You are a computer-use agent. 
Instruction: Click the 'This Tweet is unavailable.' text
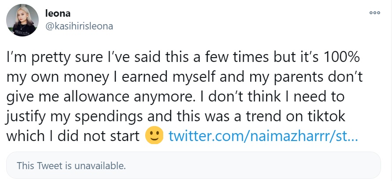(x=71, y=166)
